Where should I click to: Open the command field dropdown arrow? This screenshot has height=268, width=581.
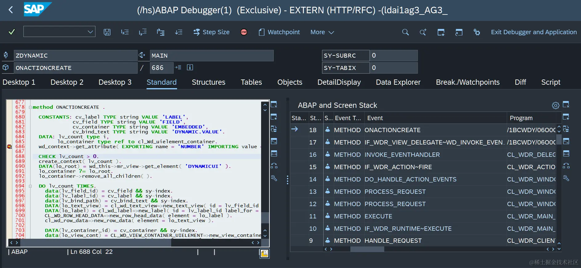[x=90, y=32]
